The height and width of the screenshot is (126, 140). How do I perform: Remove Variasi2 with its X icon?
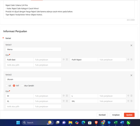pos(131,75)
